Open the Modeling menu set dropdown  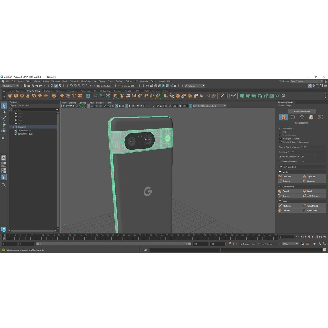tap(10, 86)
